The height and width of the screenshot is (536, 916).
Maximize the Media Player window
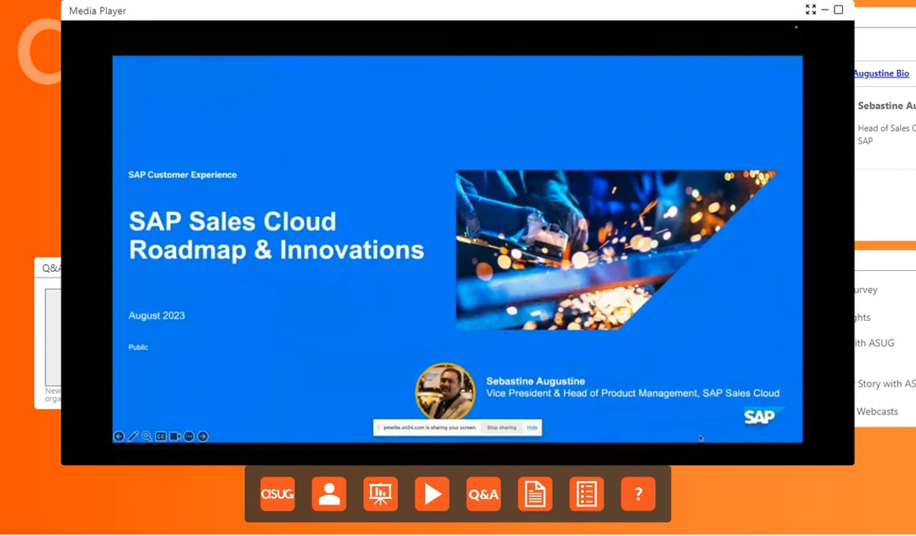coord(839,10)
